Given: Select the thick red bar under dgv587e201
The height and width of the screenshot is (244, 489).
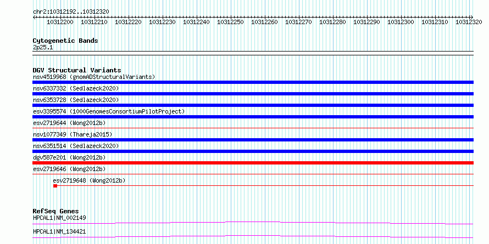Looking at the screenshot, I should 253,163.
